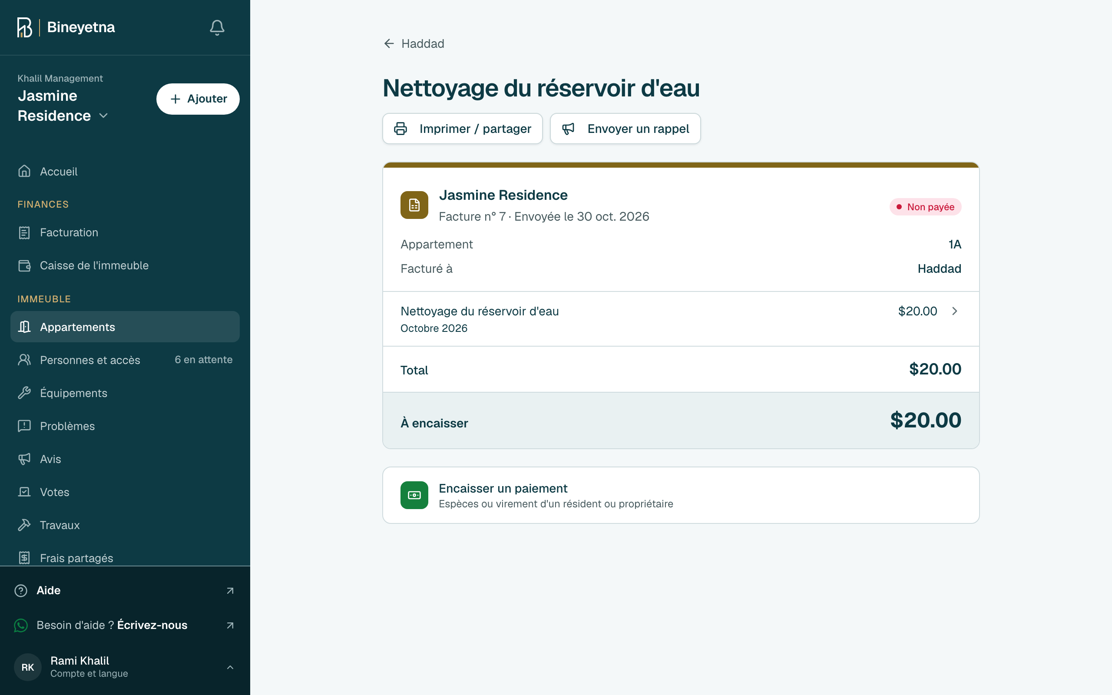Screen dimensions: 1112x695
Task: Click the Accueil home icon
Action: [24, 171]
